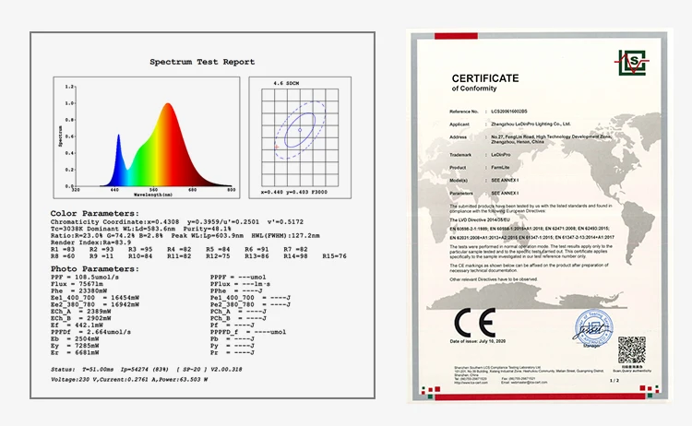This screenshot has width=692, height=426.
Task: Click the SDCM ellipse grid diagram
Action: 300,137
